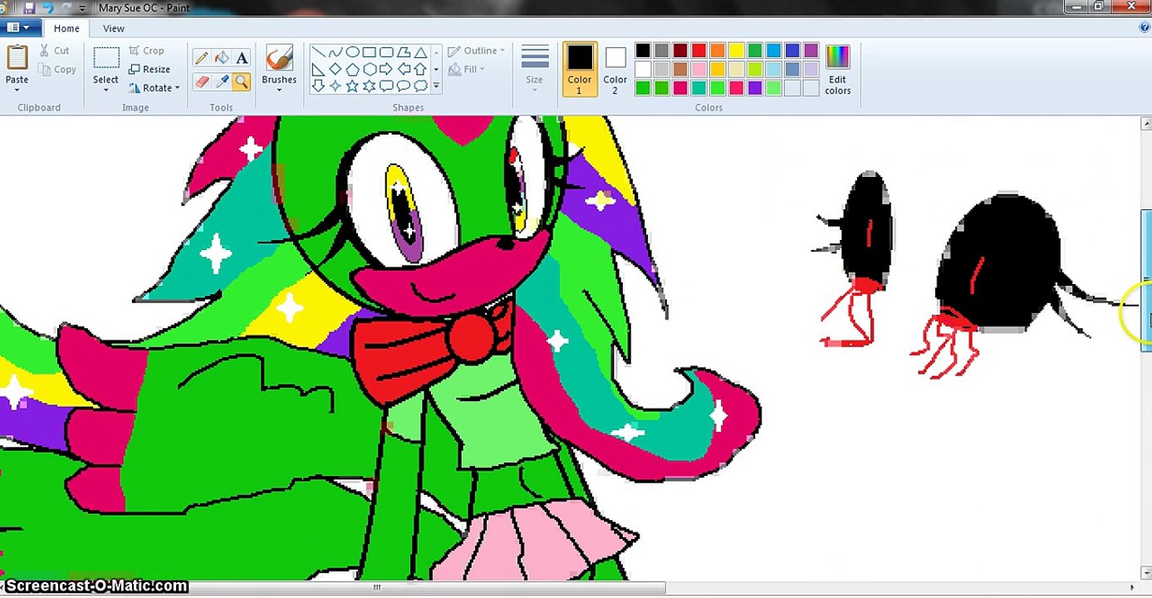Click the Undo arrow in the title bar
The width and height of the screenshot is (1152, 598).
click(x=48, y=7)
